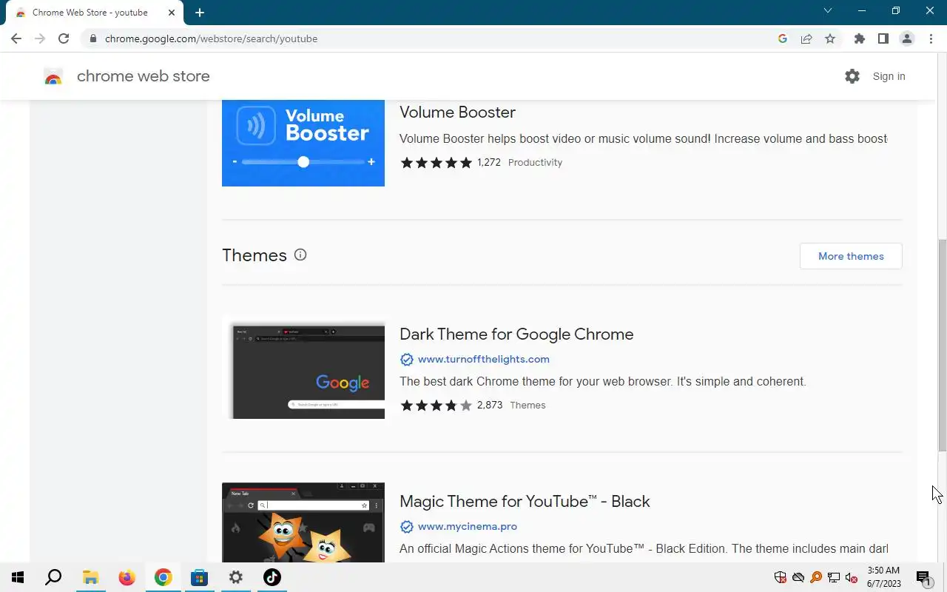Visit www.mycinema.pro publisher link

click(x=468, y=526)
